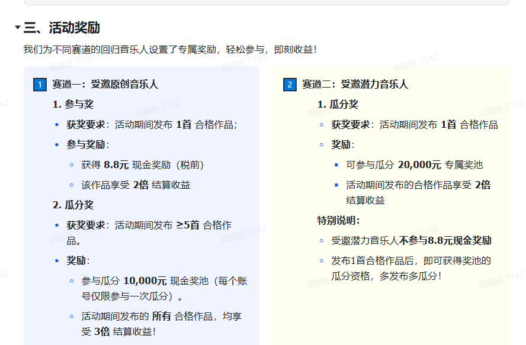Click the intro sentence starting 我们为不同赛道

[x=170, y=49]
